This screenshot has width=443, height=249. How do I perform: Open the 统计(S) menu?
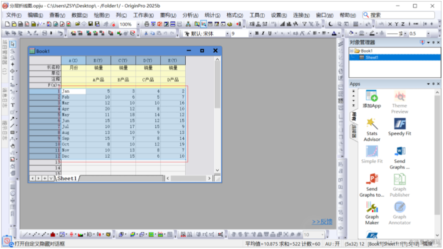(212, 15)
